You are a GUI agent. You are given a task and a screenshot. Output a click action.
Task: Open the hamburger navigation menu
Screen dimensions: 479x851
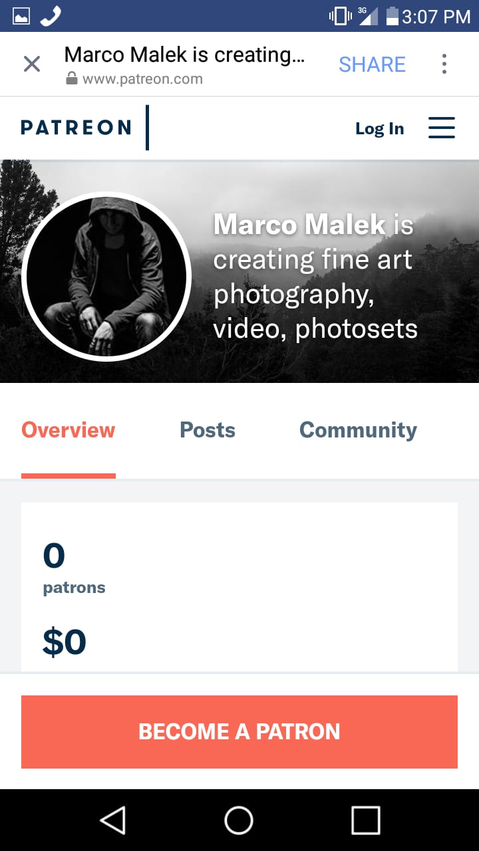tap(441, 128)
